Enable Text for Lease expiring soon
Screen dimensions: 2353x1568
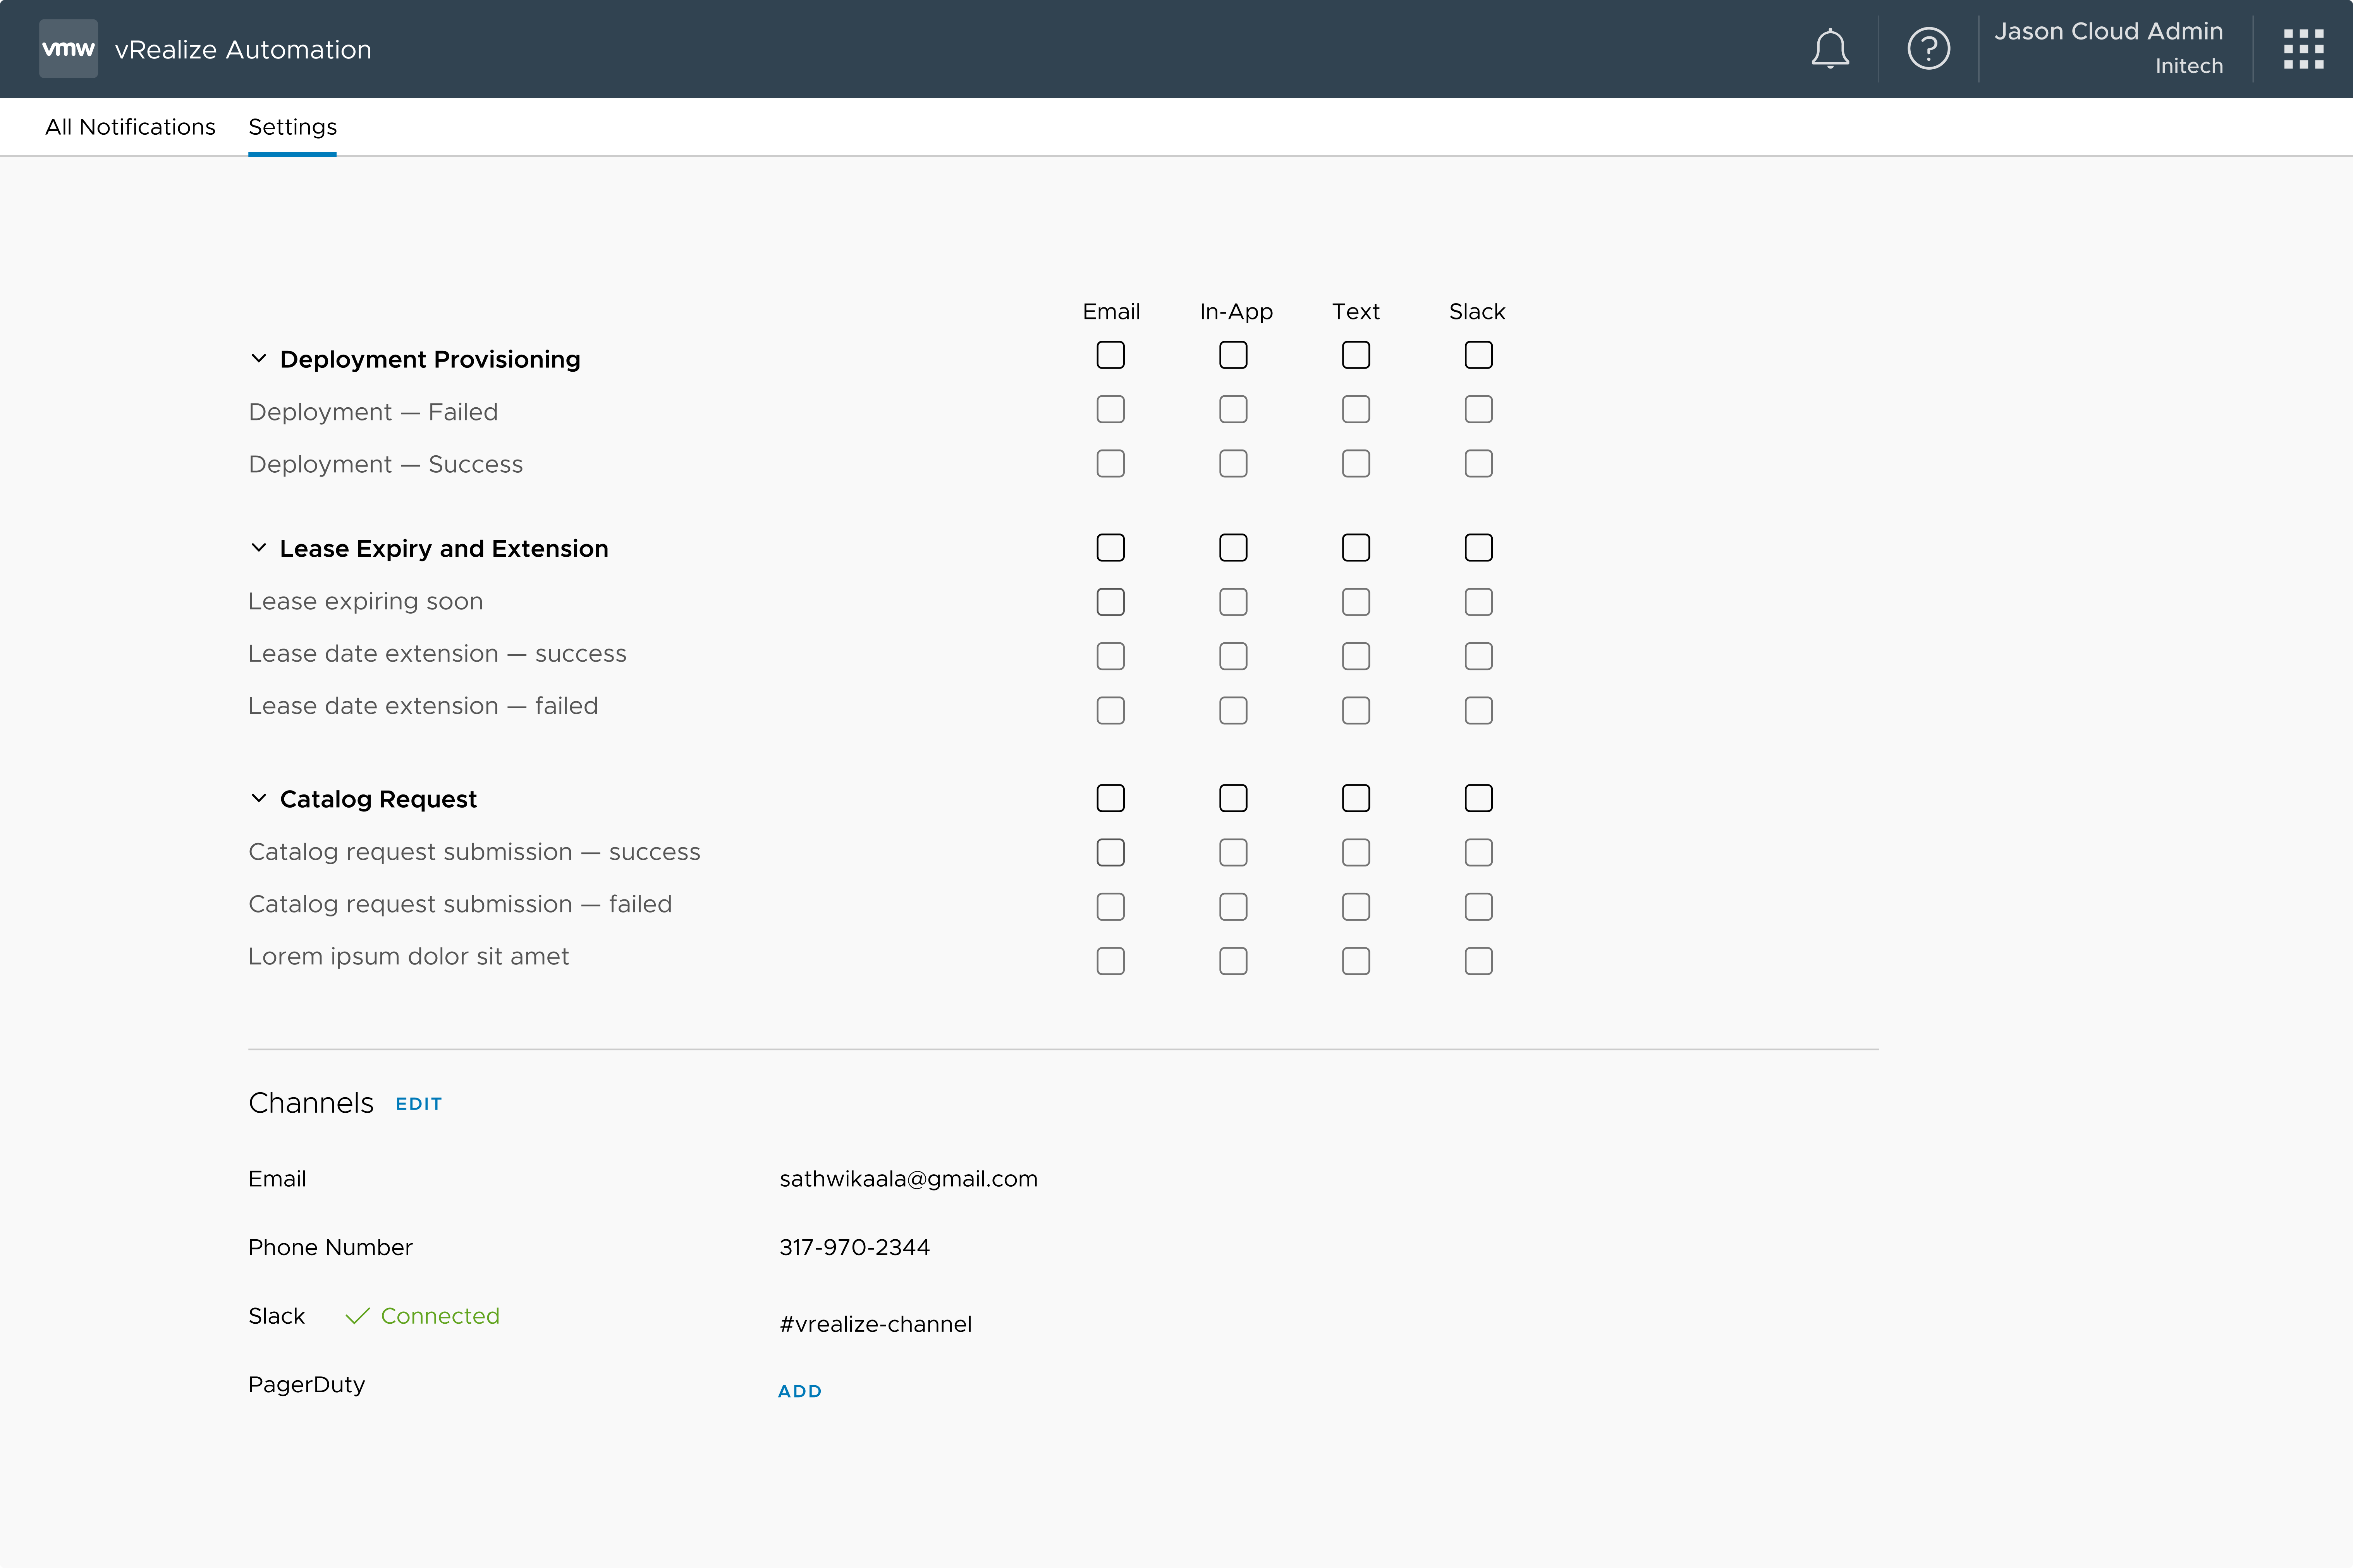pos(1356,602)
